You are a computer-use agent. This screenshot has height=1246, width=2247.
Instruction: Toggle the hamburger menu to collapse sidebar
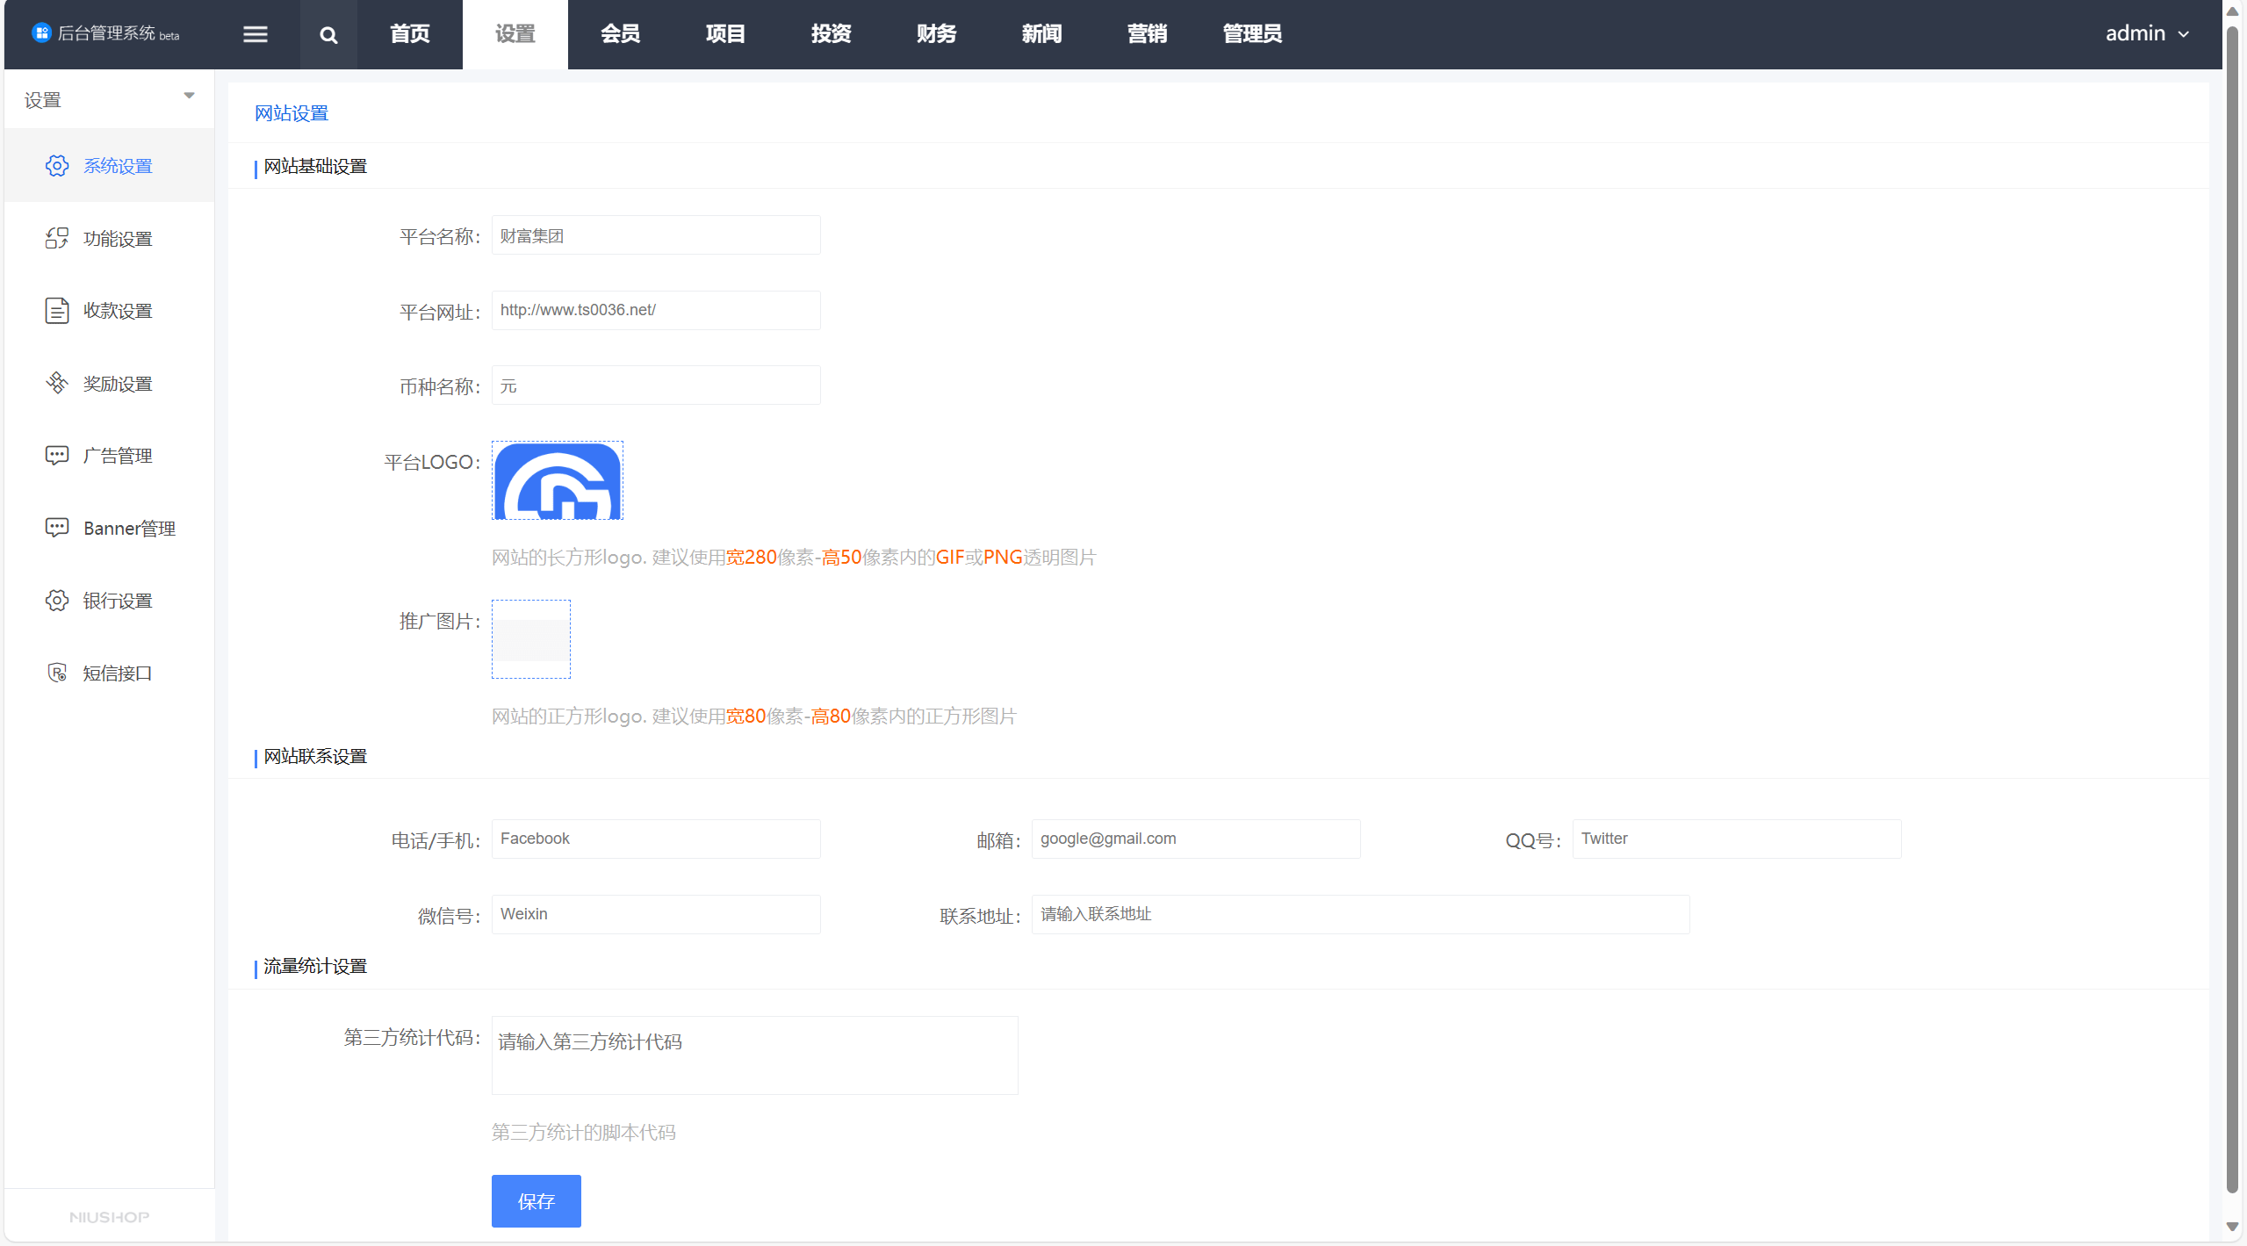(x=256, y=34)
